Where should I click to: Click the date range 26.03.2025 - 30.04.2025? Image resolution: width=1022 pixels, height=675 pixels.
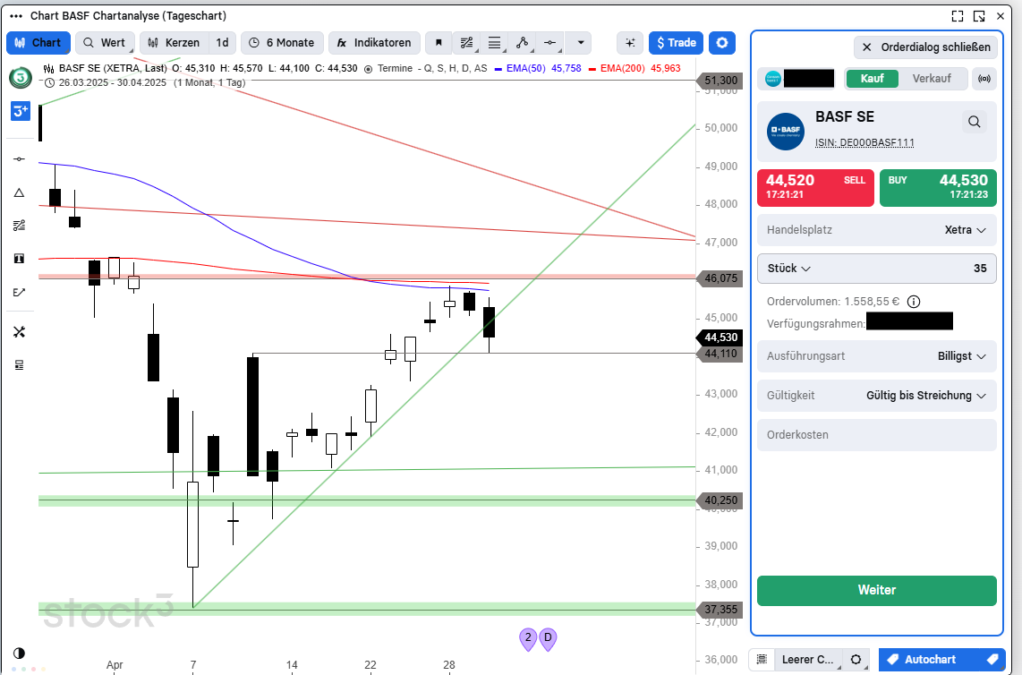[113, 83]
